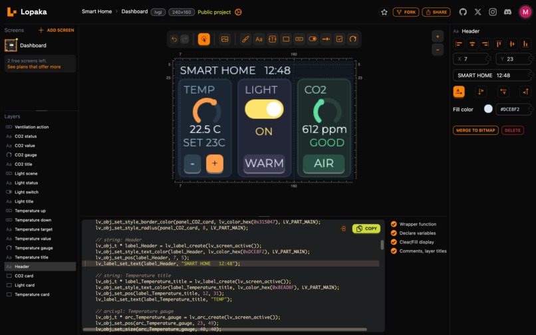Undo the last action in toolbar
The height and width of the screenshot is (335, 536).
click(x=174, y=39)
